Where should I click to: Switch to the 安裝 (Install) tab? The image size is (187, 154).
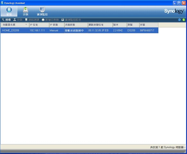point(26,11)
